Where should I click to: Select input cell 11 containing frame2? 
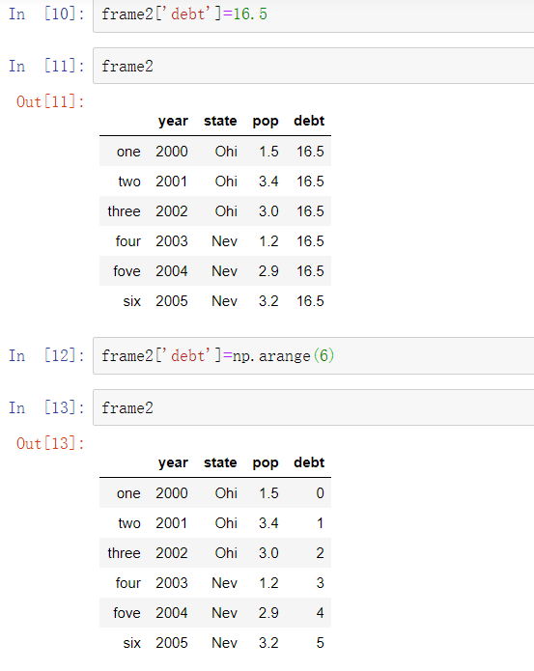313,66
